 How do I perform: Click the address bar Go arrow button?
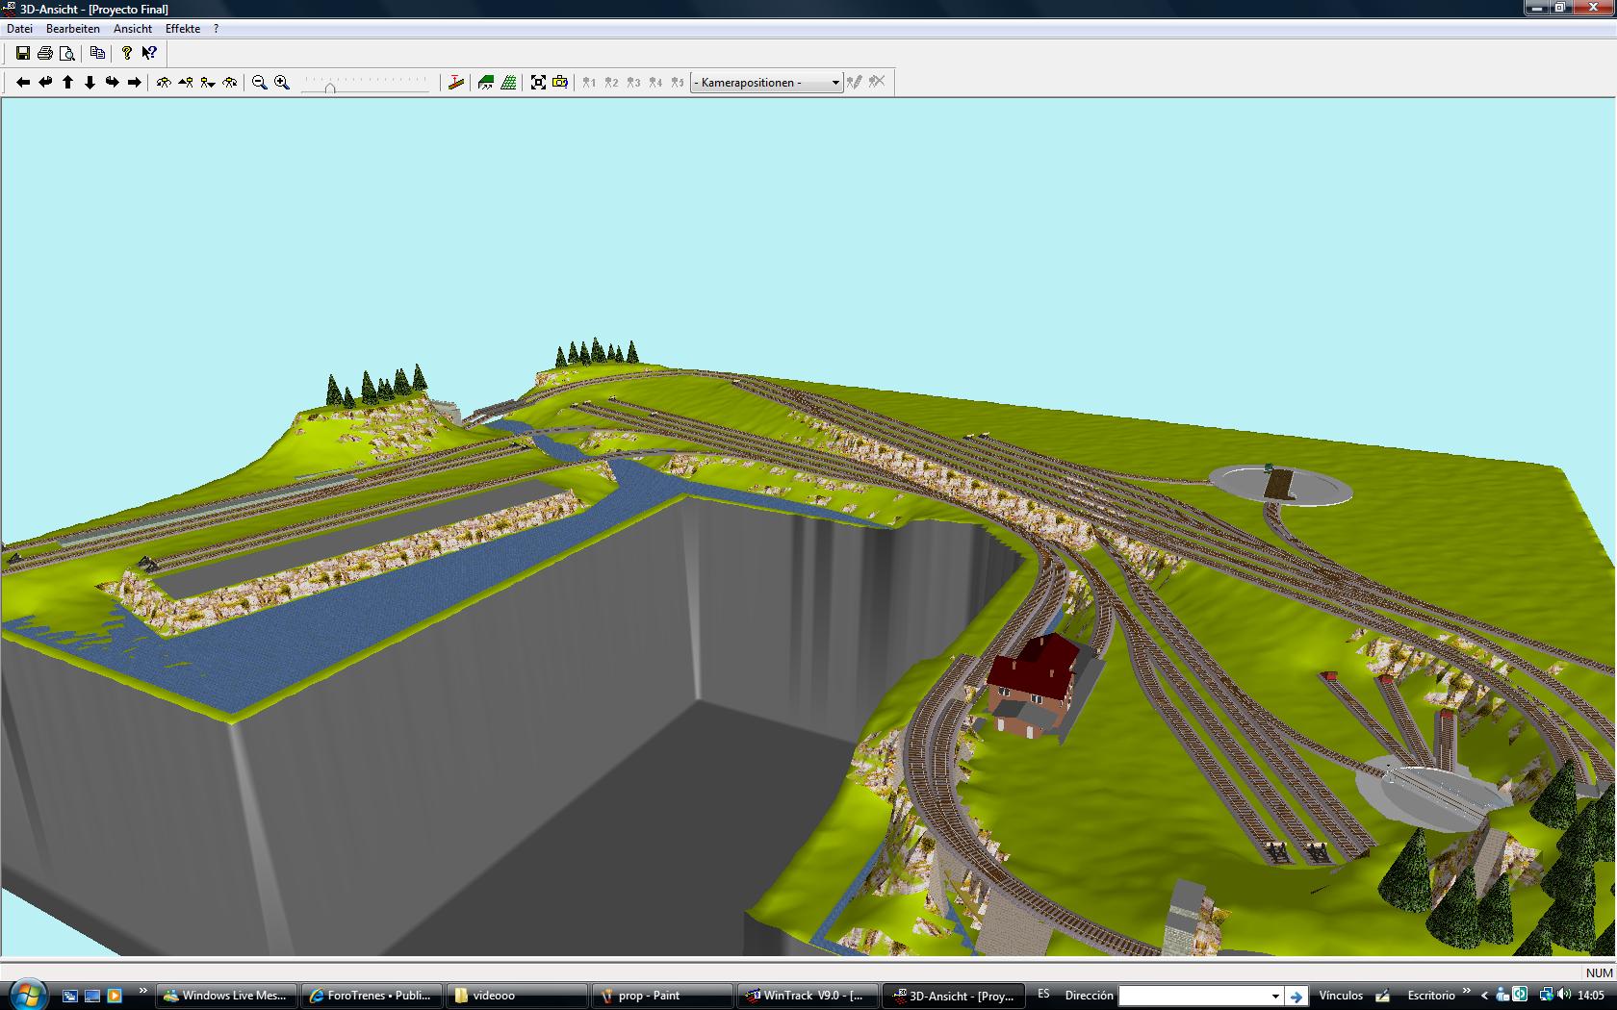tap(1296, 996)
